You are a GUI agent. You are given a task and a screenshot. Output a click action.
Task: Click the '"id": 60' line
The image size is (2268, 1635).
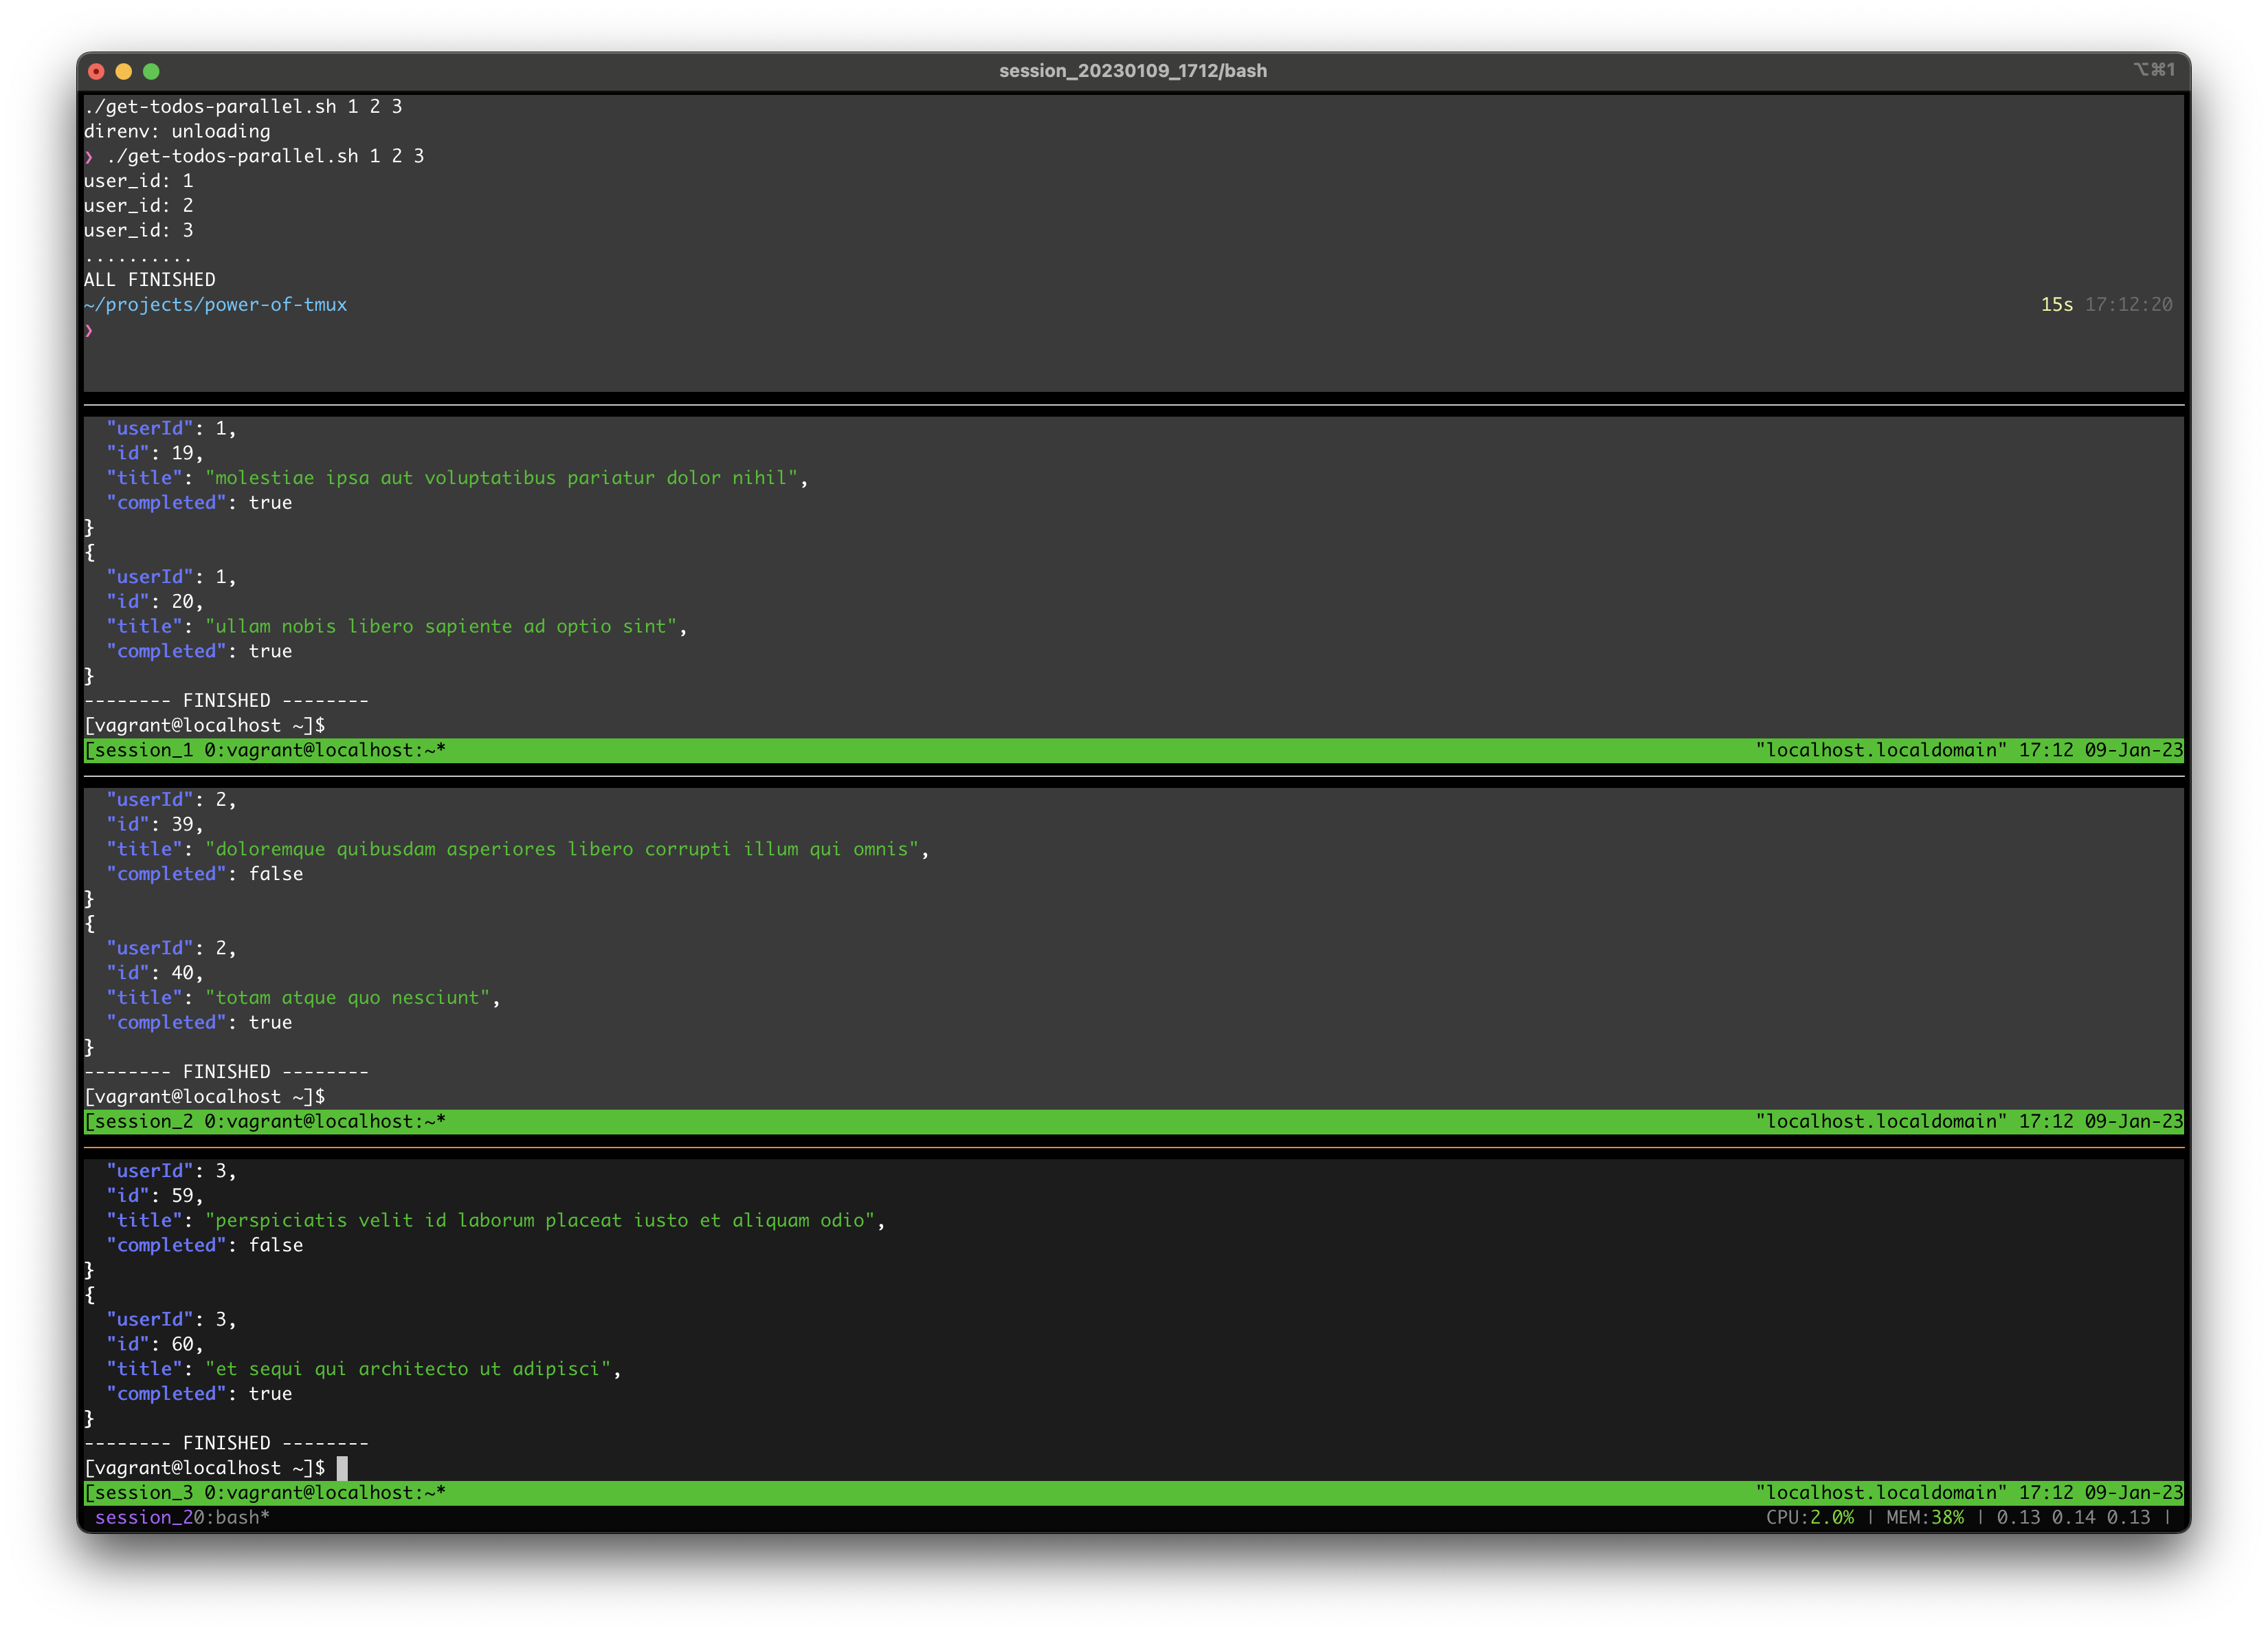[x=155, y=1344]
